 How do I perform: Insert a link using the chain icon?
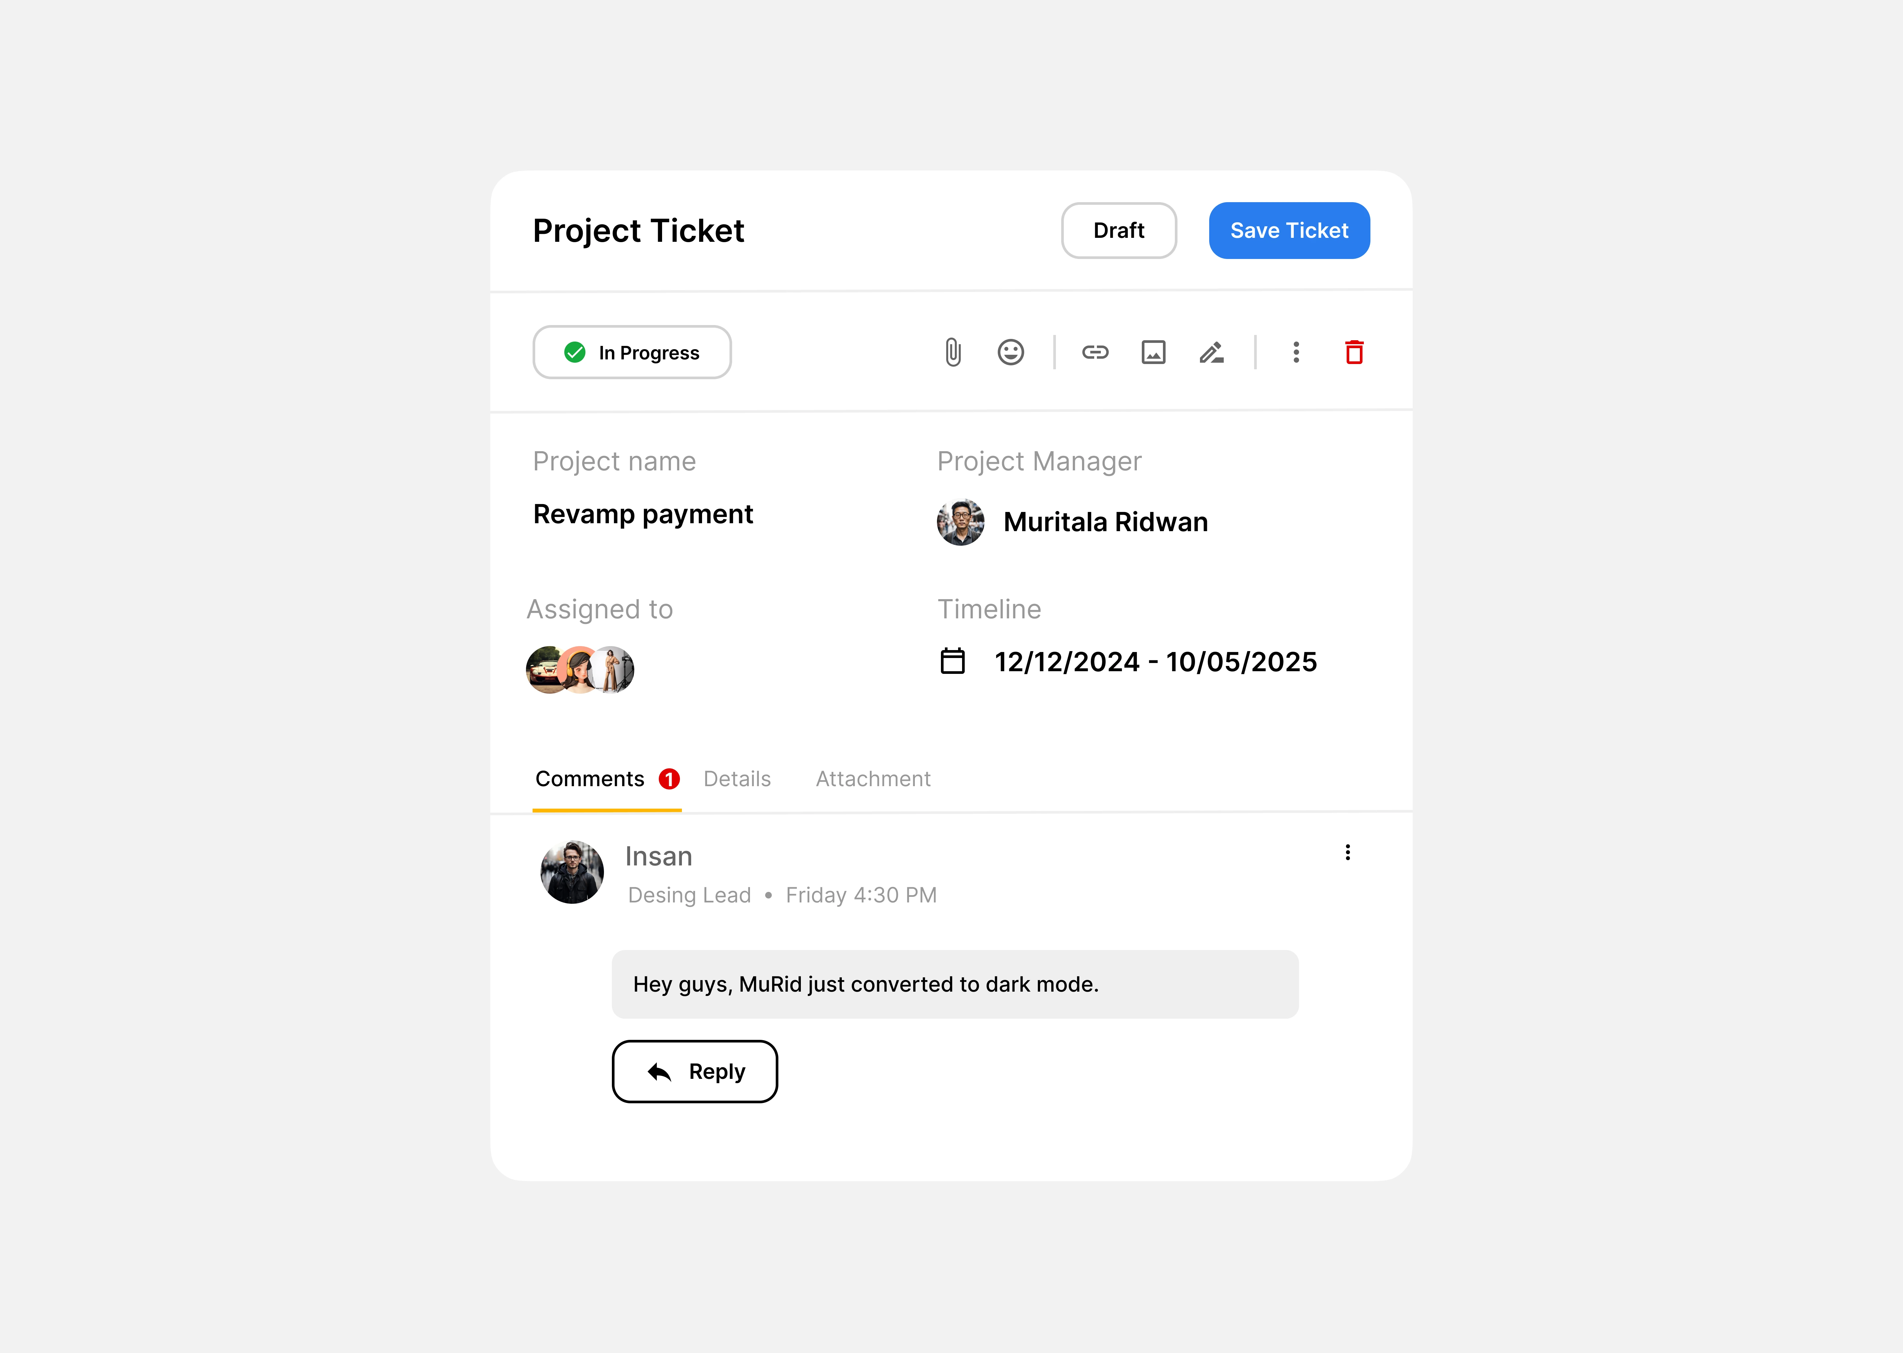pos(1095,352)
